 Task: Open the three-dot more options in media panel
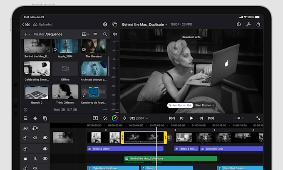[105, 110]
